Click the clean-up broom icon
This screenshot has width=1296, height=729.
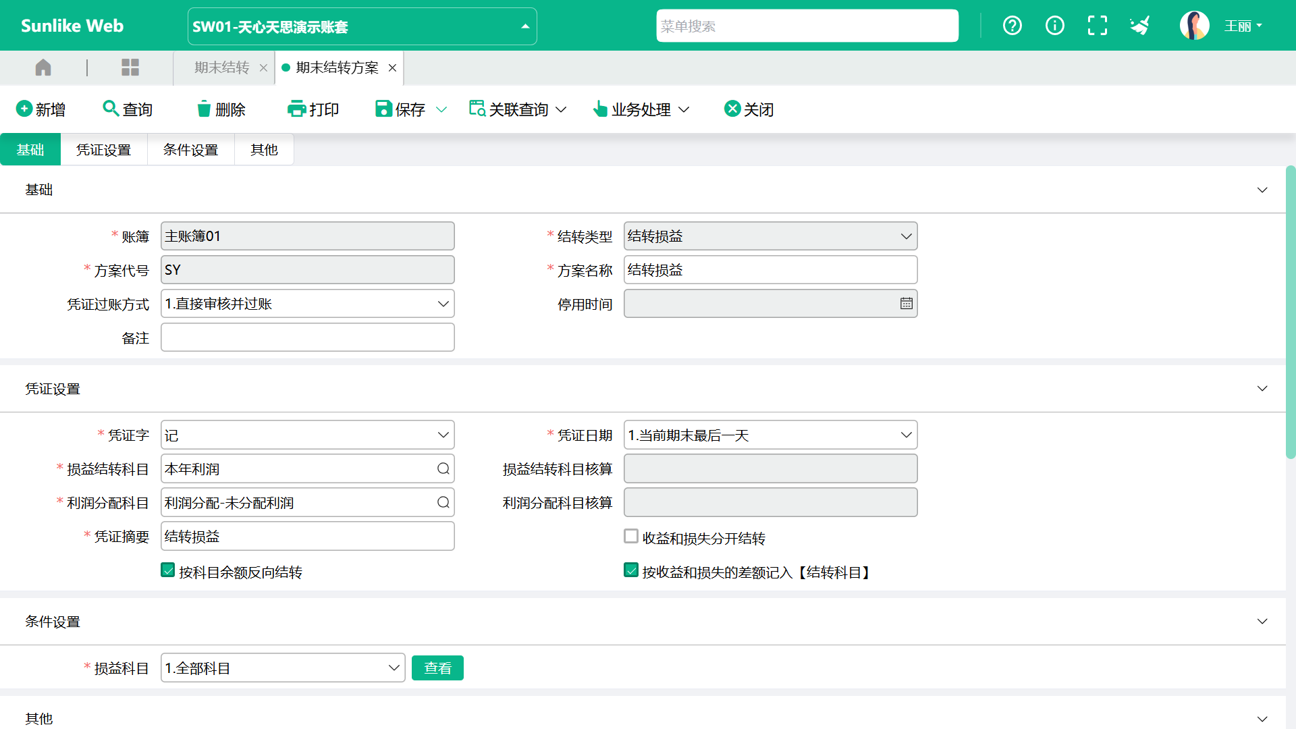[1140, 26]
